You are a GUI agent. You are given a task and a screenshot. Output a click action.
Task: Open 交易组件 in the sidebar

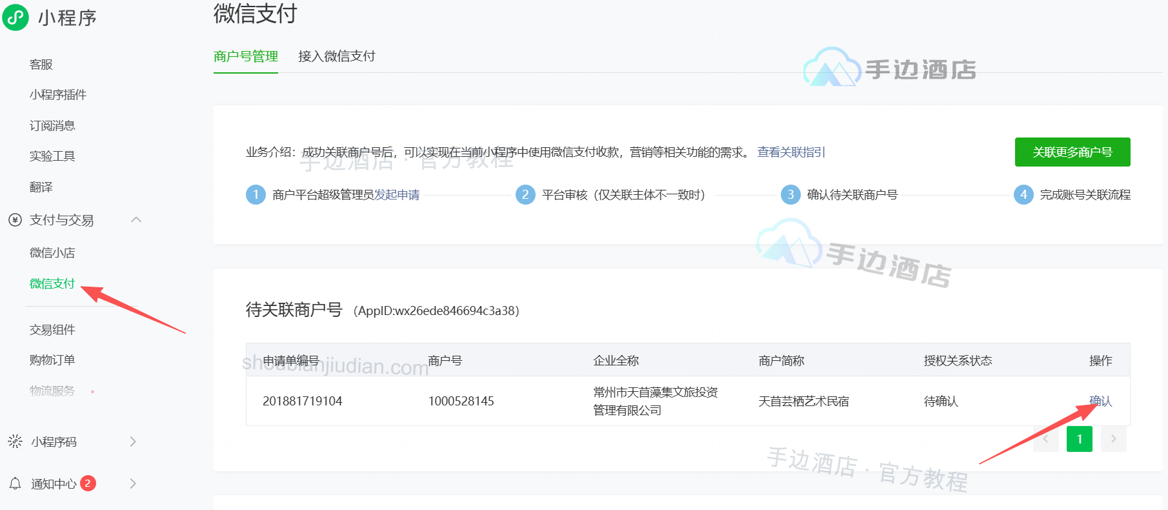tap(52, 330)
